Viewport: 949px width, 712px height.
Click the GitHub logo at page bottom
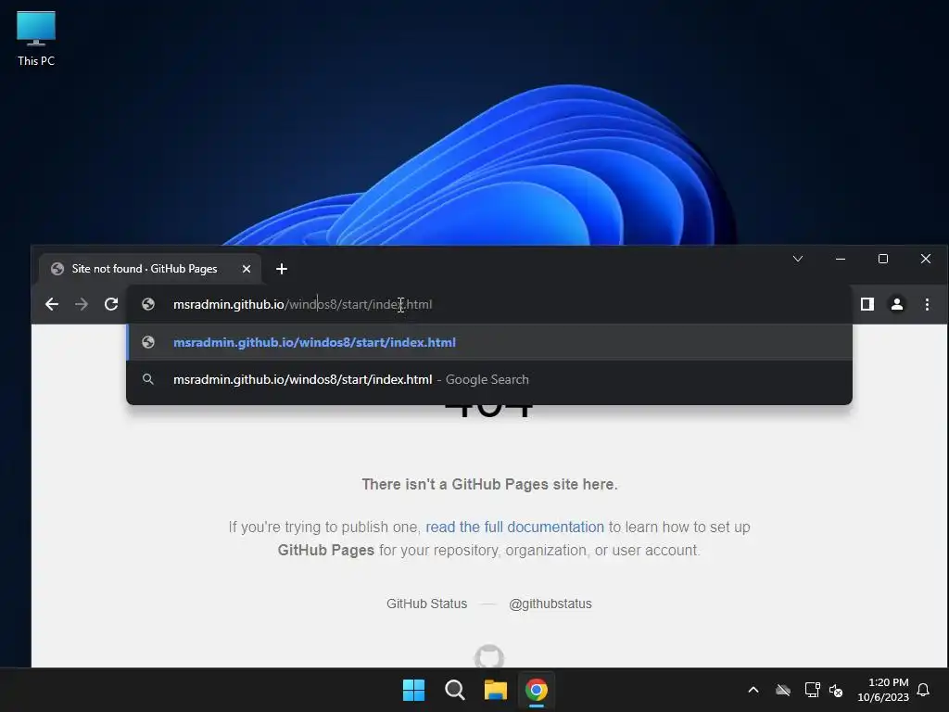[489, 656]
